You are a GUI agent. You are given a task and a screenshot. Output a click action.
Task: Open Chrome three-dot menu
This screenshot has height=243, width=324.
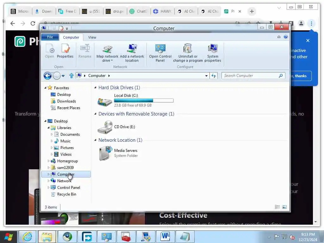[x=311, y=23]
